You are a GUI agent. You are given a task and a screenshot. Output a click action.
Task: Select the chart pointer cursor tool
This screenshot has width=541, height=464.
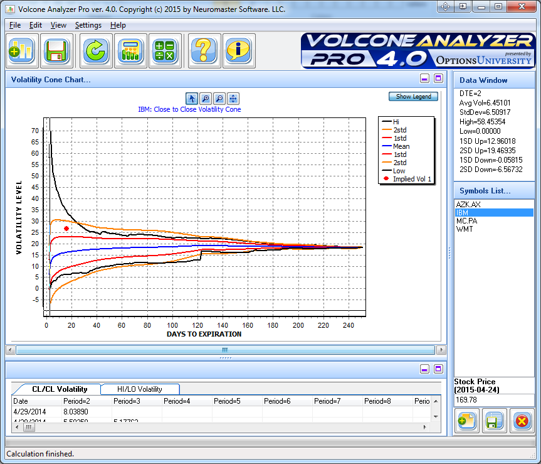(x=192, y=99)
